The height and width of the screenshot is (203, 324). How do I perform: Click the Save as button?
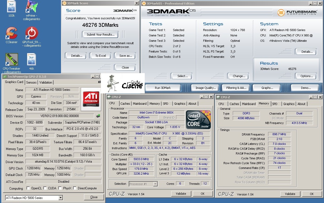point(126,56)
